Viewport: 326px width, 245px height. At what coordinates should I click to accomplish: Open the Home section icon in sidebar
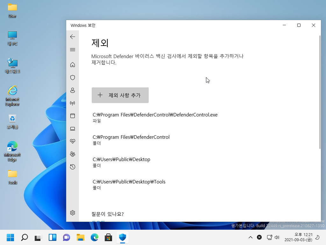[73, 64]
